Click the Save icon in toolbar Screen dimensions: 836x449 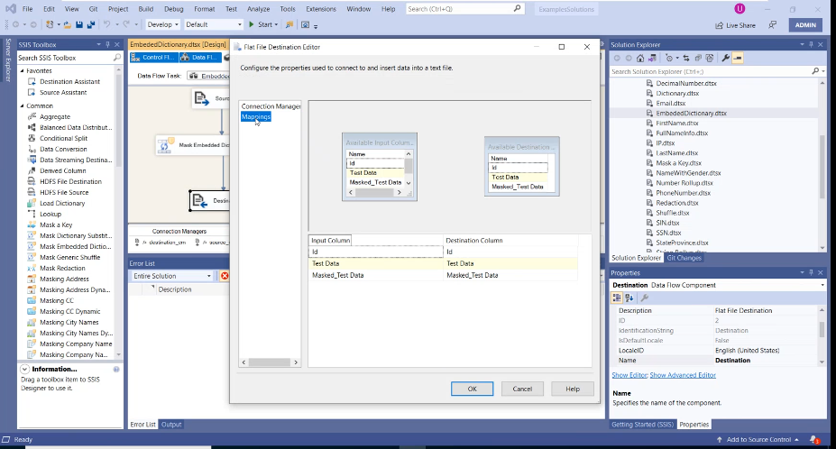tap(79, 24)
